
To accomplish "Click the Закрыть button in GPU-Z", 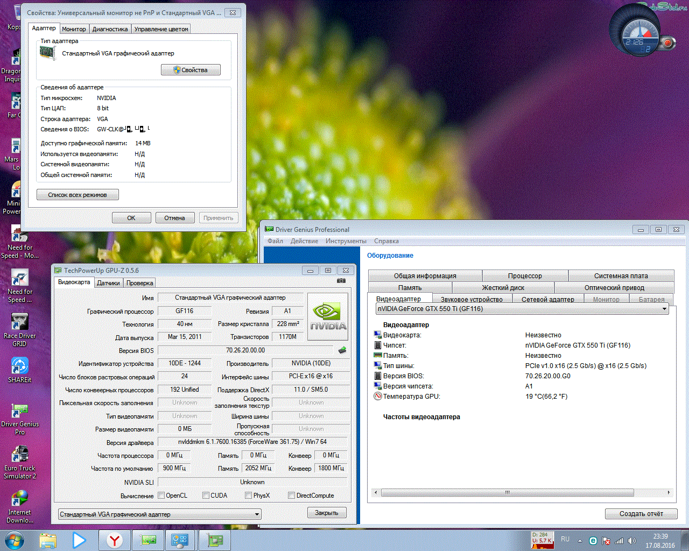I will tap(327, 513).
